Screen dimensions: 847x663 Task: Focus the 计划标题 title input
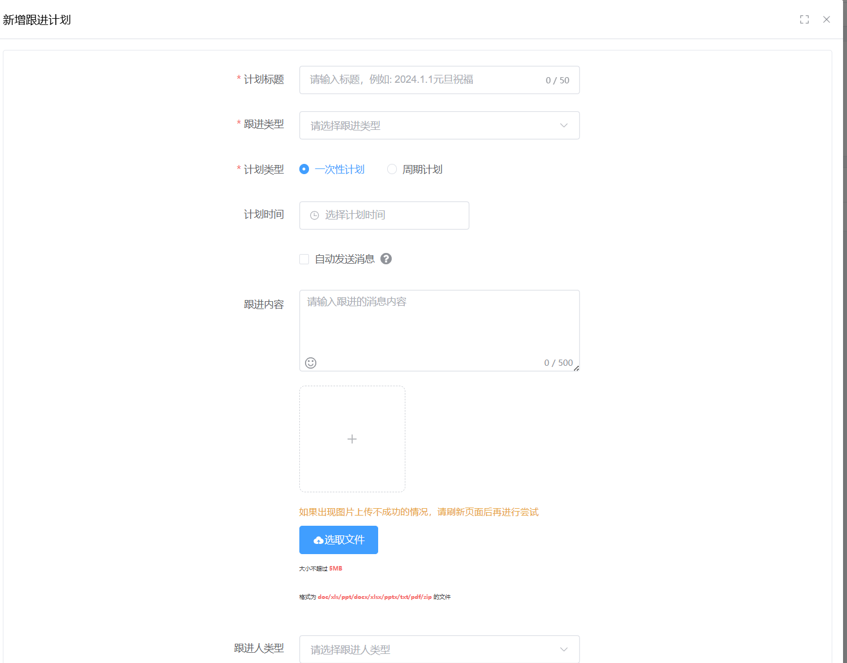[420, 80]
